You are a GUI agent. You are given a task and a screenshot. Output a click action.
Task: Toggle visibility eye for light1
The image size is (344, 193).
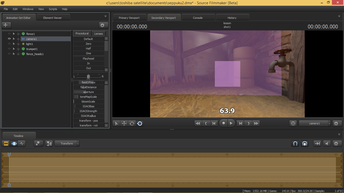9,44
